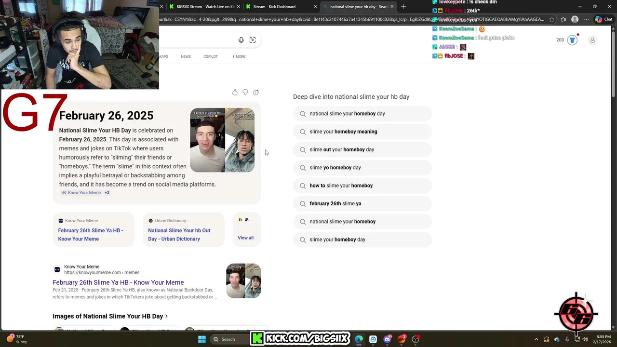This screenshot has width=617, height=347.
Task: Search 'how to slime your homeboy' suggestion
Action: coord(362,186)
